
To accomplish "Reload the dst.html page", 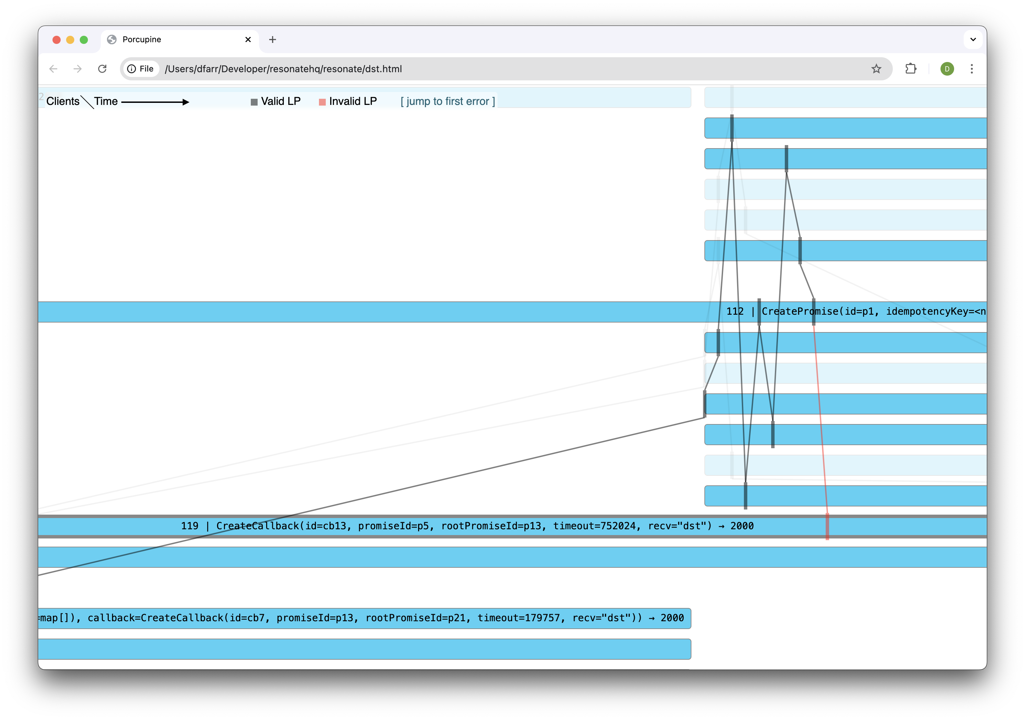I will pyautogui.click(x=102, y=69).
